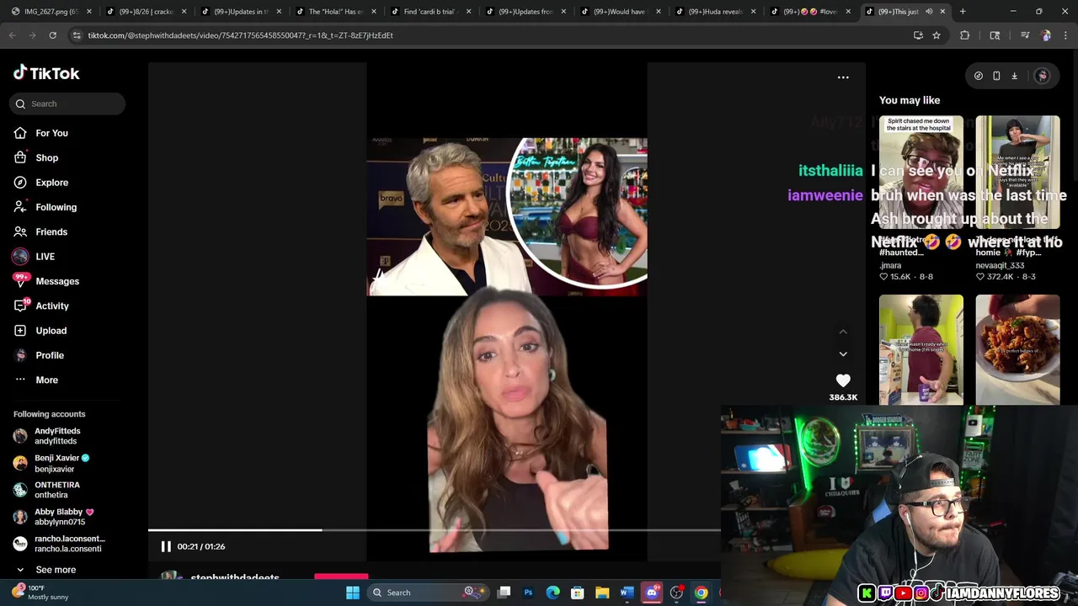Open Chrome three-dot menu
The image size is (1078, 606).
coord(1065,35)
